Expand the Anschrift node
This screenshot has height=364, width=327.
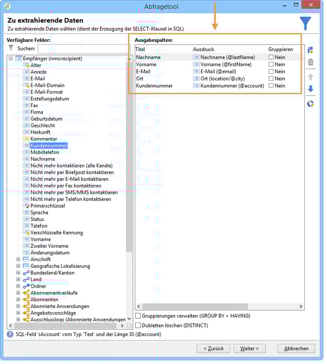click(x=18, y=259)
